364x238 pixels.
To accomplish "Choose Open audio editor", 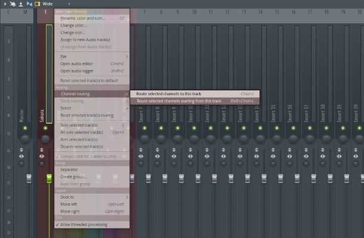I will tap(92, 64).
